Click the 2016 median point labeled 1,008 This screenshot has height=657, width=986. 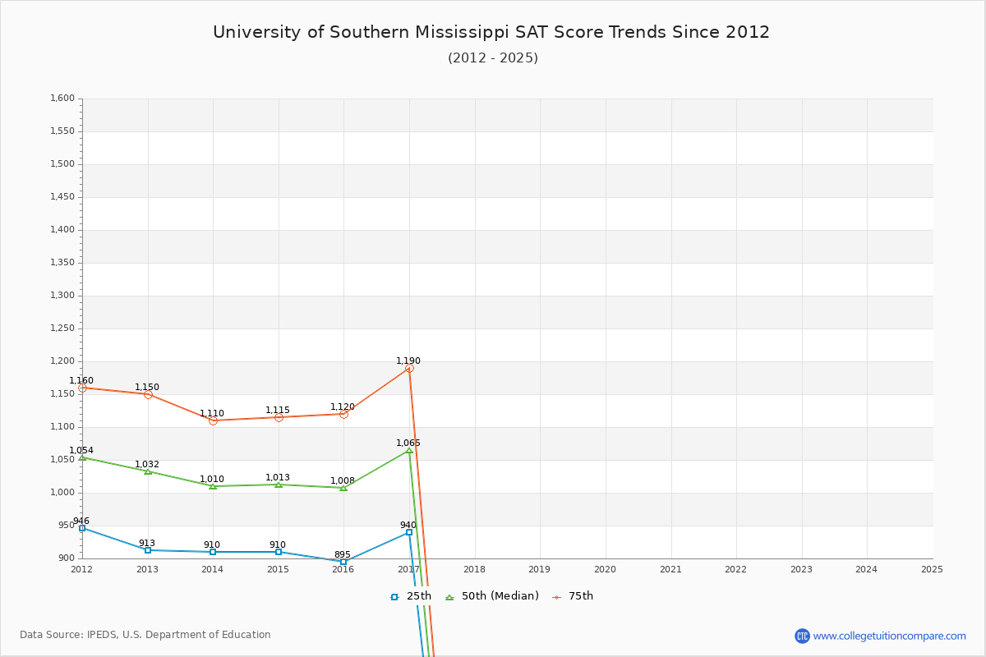tap(343, 488)
